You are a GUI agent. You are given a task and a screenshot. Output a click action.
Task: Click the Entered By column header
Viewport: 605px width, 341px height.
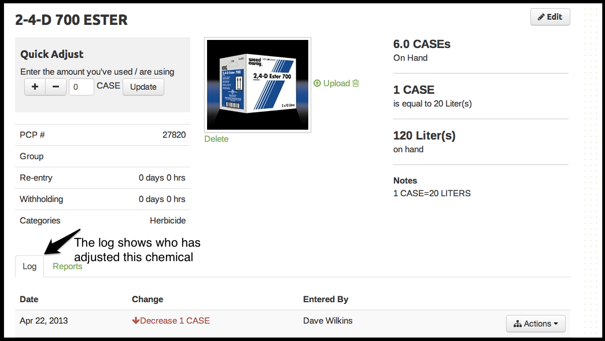pos(326,299)
